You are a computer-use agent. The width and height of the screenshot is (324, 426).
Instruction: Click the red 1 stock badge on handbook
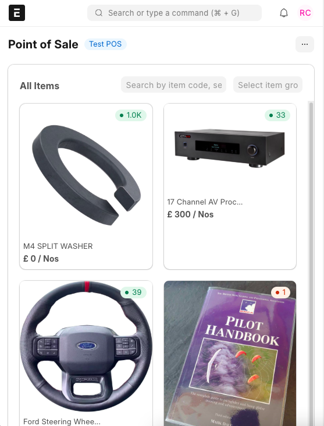pyautogui.click(x=280, y=293)
